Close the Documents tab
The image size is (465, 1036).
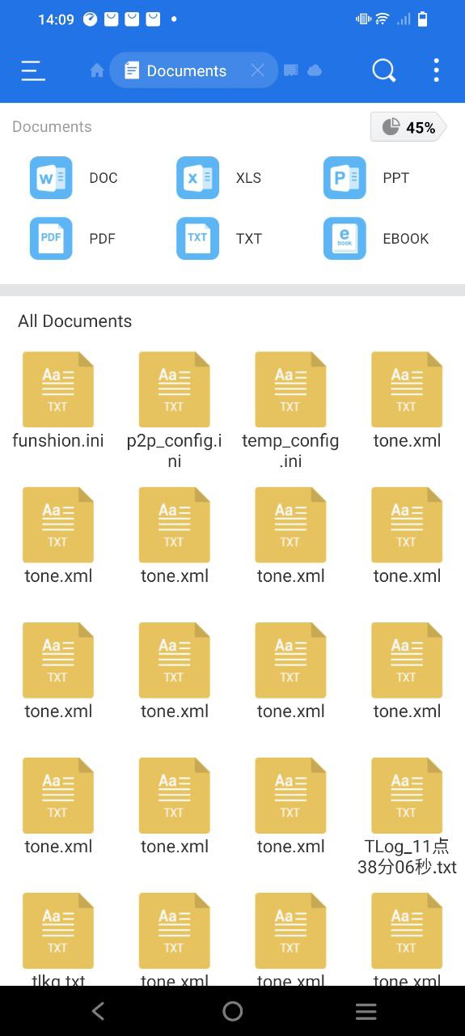pyautogui.click(x=257, y=71)
